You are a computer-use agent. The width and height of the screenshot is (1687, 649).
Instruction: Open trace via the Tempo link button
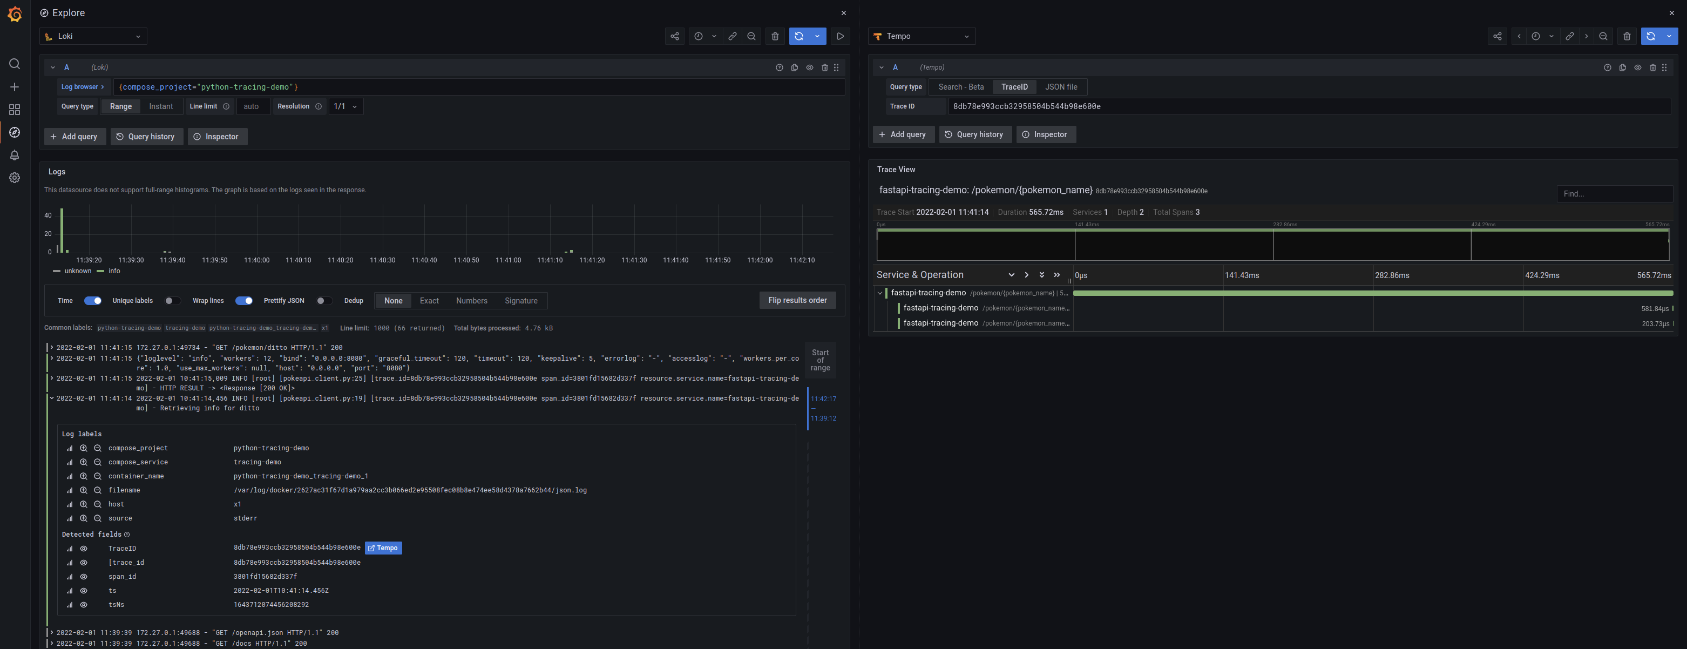click(383, 548)
